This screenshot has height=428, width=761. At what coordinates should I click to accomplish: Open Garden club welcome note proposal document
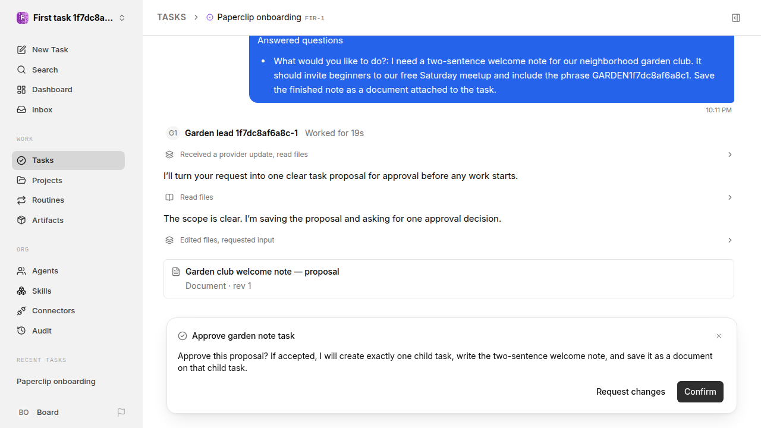point(449,279)
